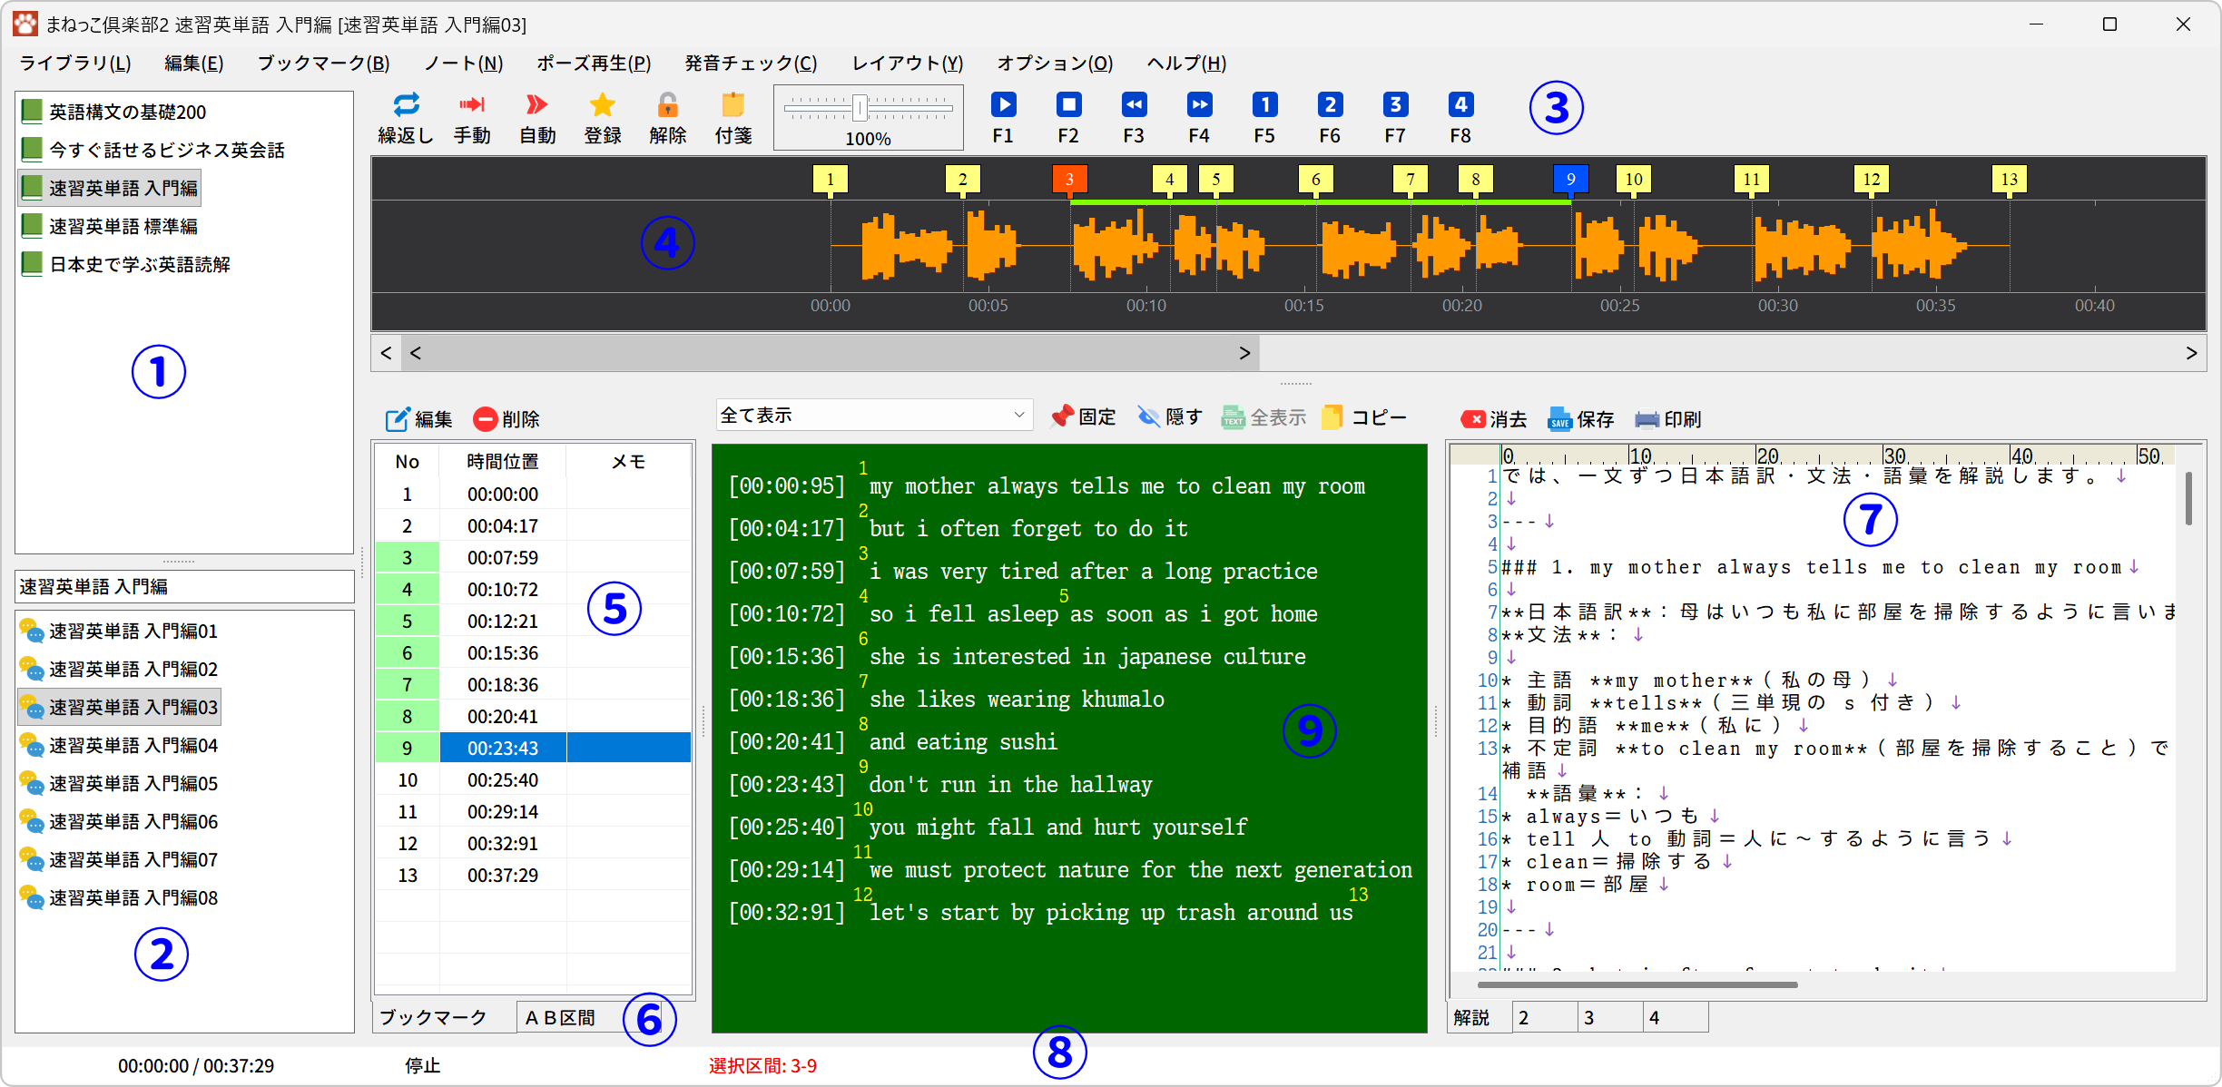Click the 速習英単語 入門編 title field
This screenshot has height=1087, width=2222.
click(184, 587)
